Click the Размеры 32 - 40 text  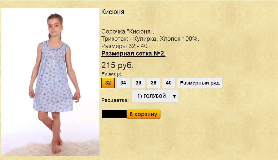click(x=125, y=46)
